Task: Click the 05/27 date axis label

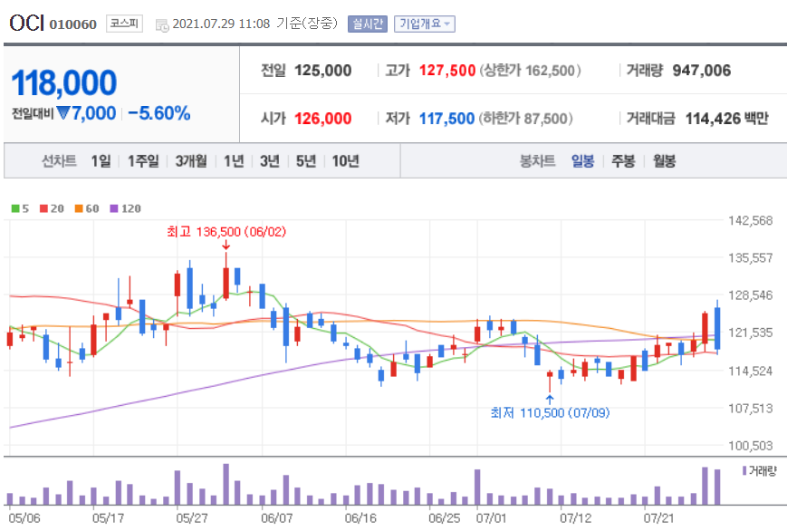Action: tap(192, 518)
